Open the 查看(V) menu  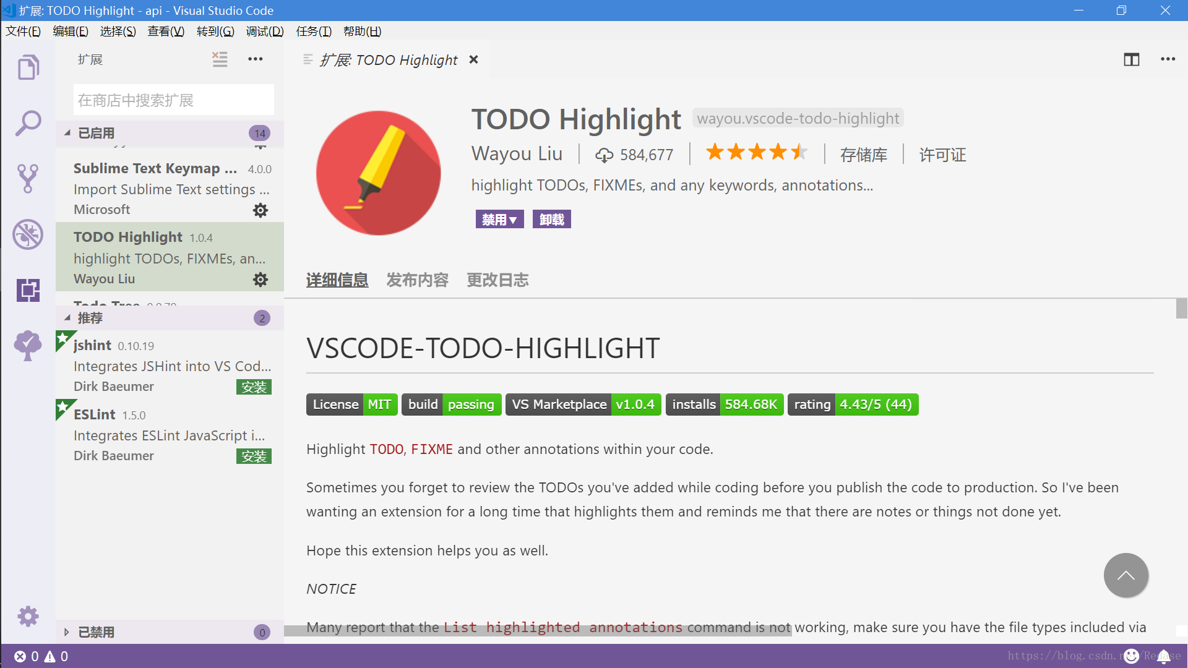click(x=166, y=31)
